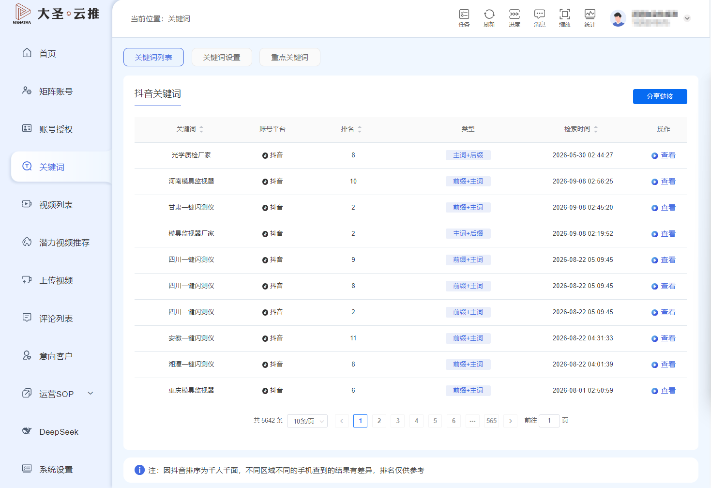The image size is (711, 488).
Task: Expand the 运营SOP submenu chevron
Action: [x=91, y=393]
